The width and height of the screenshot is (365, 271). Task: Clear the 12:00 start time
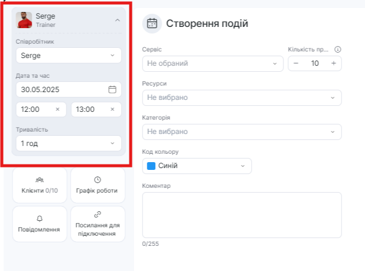(x=58, y=109)
